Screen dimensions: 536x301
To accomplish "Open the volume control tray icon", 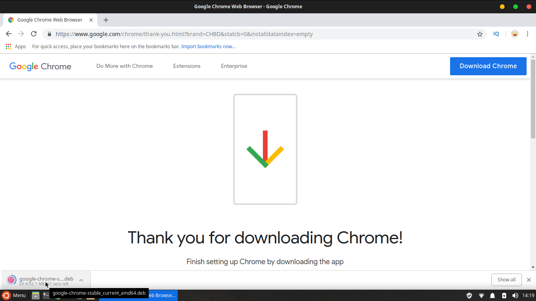I will click(x=515, y=296).
